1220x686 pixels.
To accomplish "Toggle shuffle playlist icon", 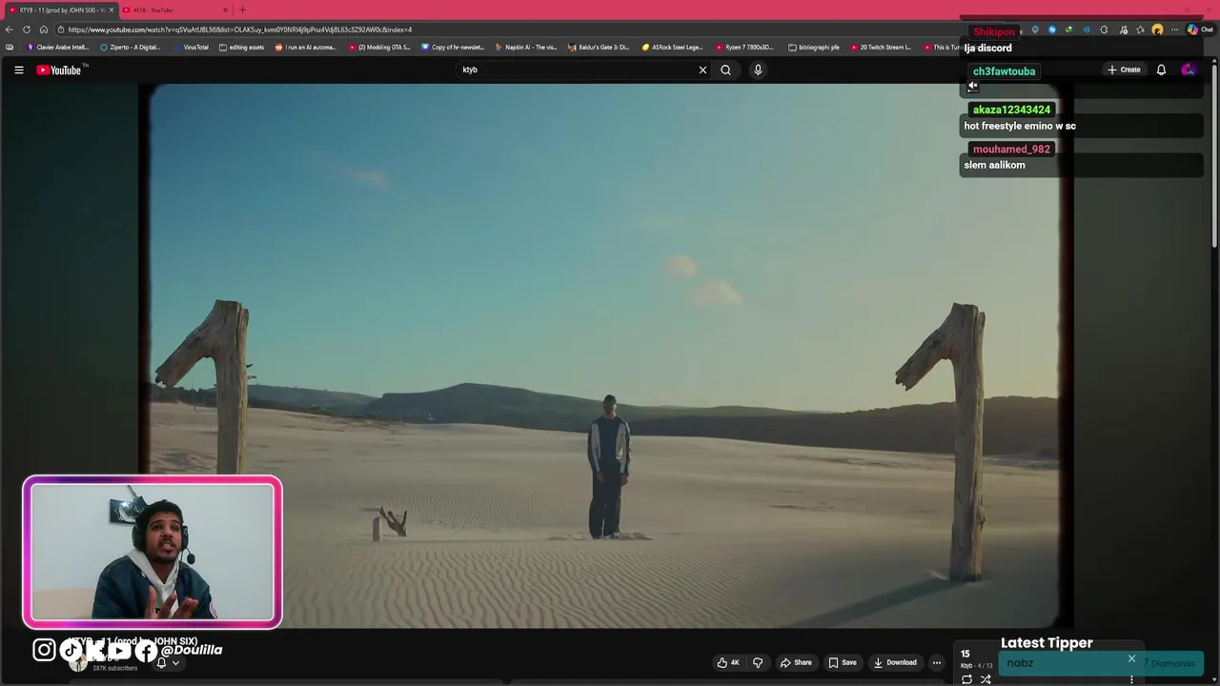I will point(986,679).
